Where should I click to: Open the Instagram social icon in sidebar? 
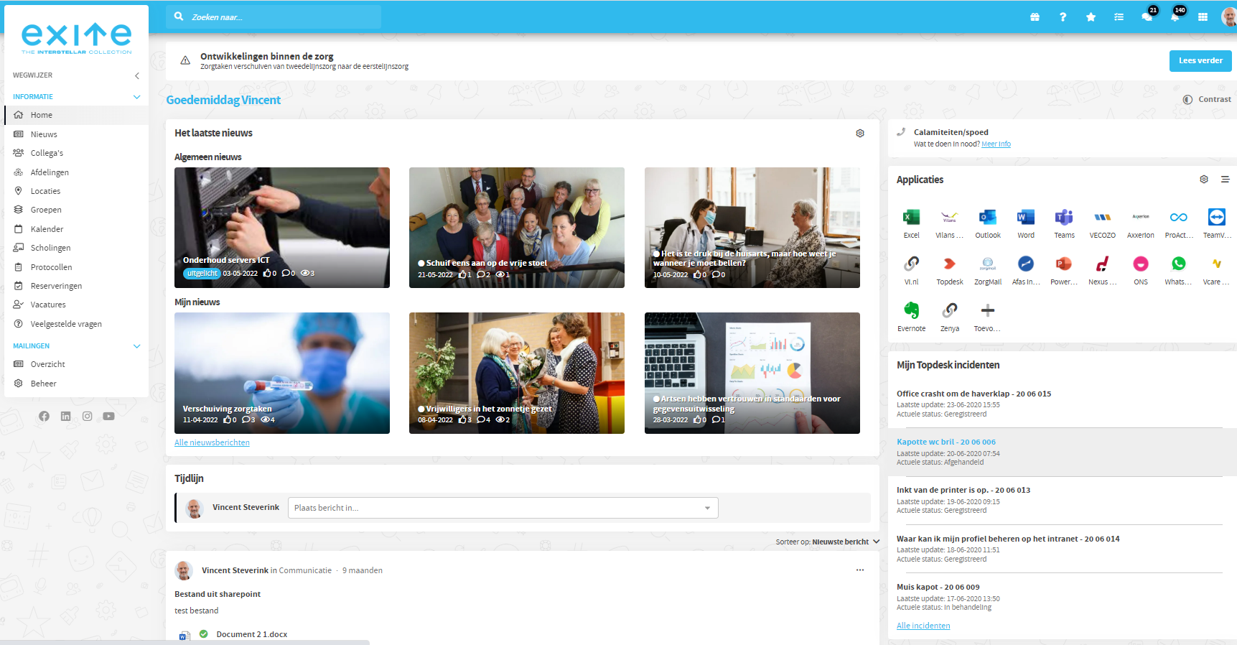(x=88, y=416)
